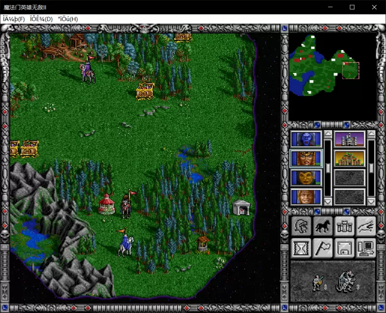This screenshot has height=313, width=386.
Task: Open Adventure Options with the flag button
Action: (322, 248)
